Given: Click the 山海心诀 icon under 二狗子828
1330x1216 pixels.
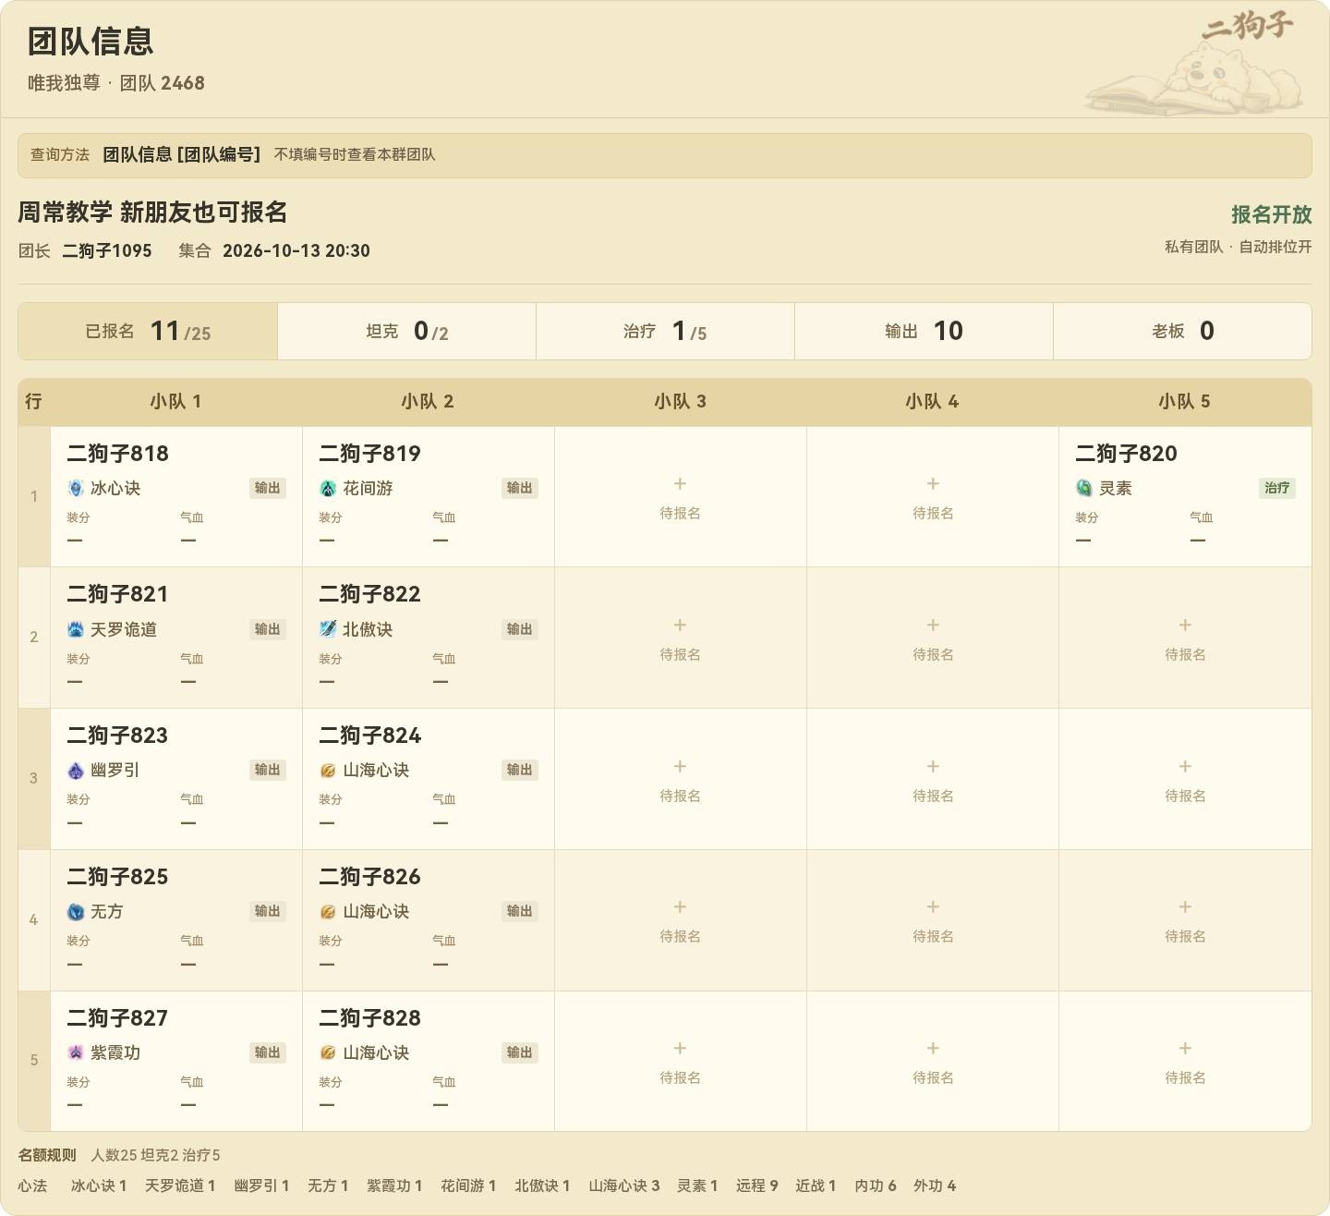Looking at the screenshot, I should coord(328,1052).
